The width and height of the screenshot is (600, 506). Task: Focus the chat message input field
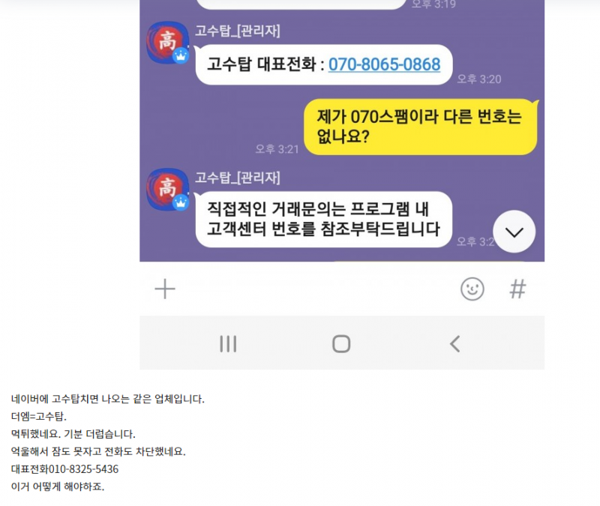click(x=317, y=289)
